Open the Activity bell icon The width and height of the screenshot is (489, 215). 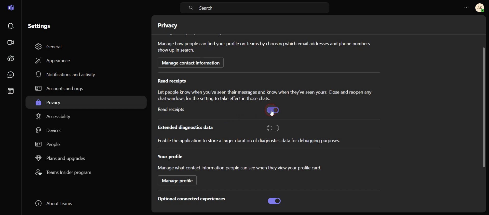pos(11,26)
